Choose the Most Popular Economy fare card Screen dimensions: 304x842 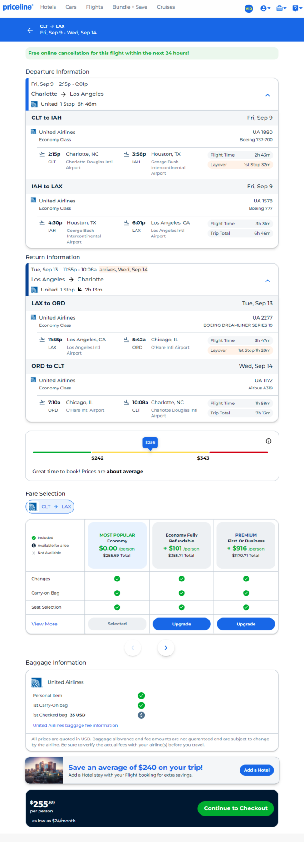click(117, 545)
